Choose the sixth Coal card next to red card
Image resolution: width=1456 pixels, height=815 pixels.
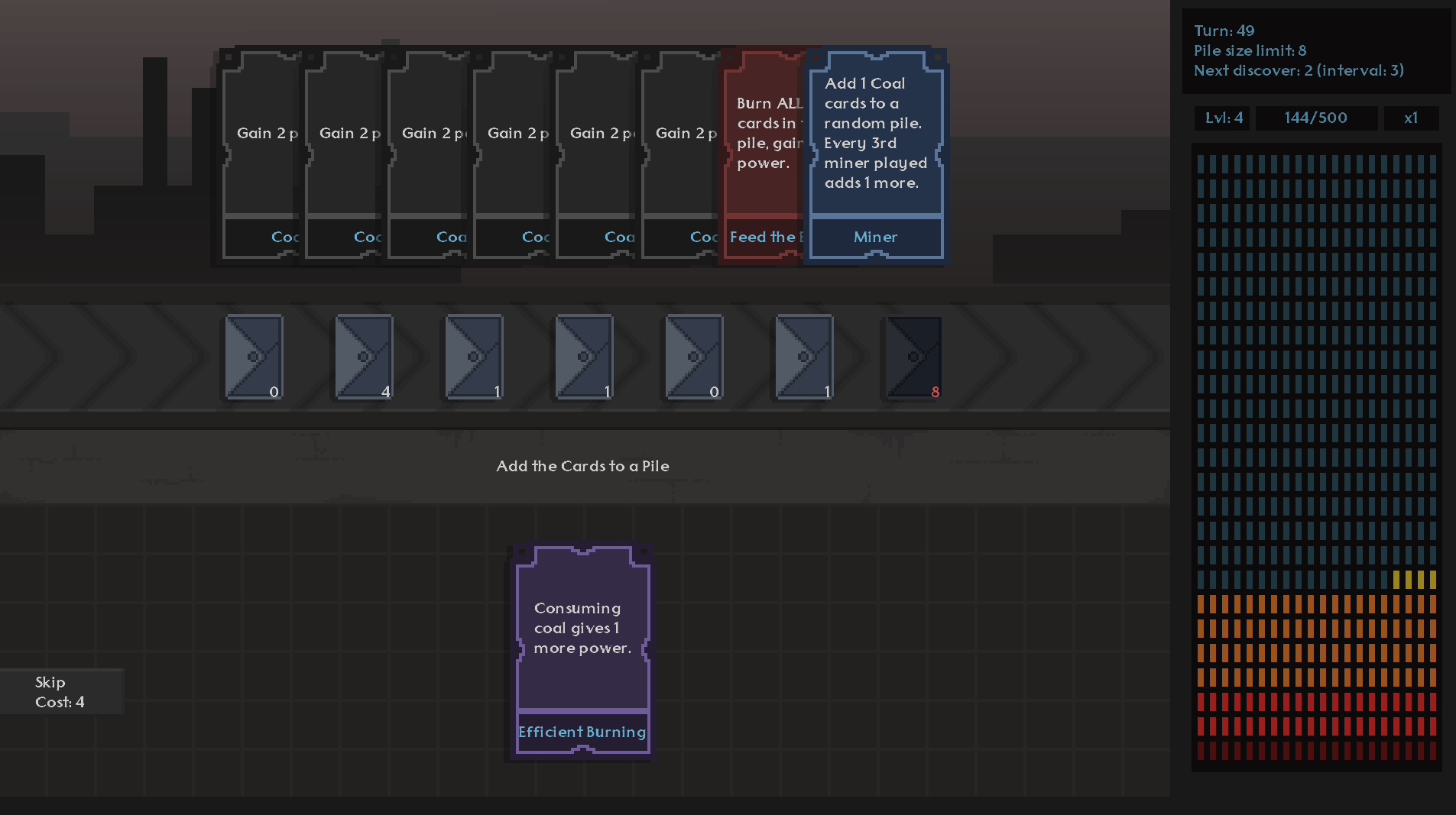pos(679,156)
